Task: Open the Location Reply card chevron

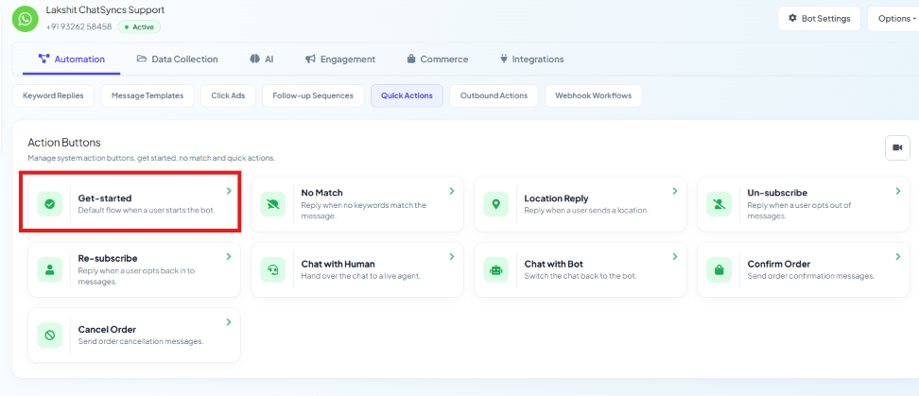Action: (x=675, y=191)
